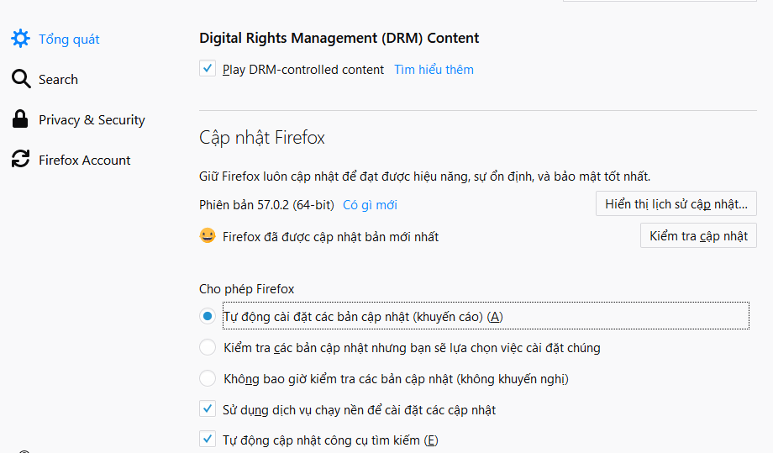The image size is (773, 453).
Task: Click the magnifying glass Search icon
Action: click(21, 79)
